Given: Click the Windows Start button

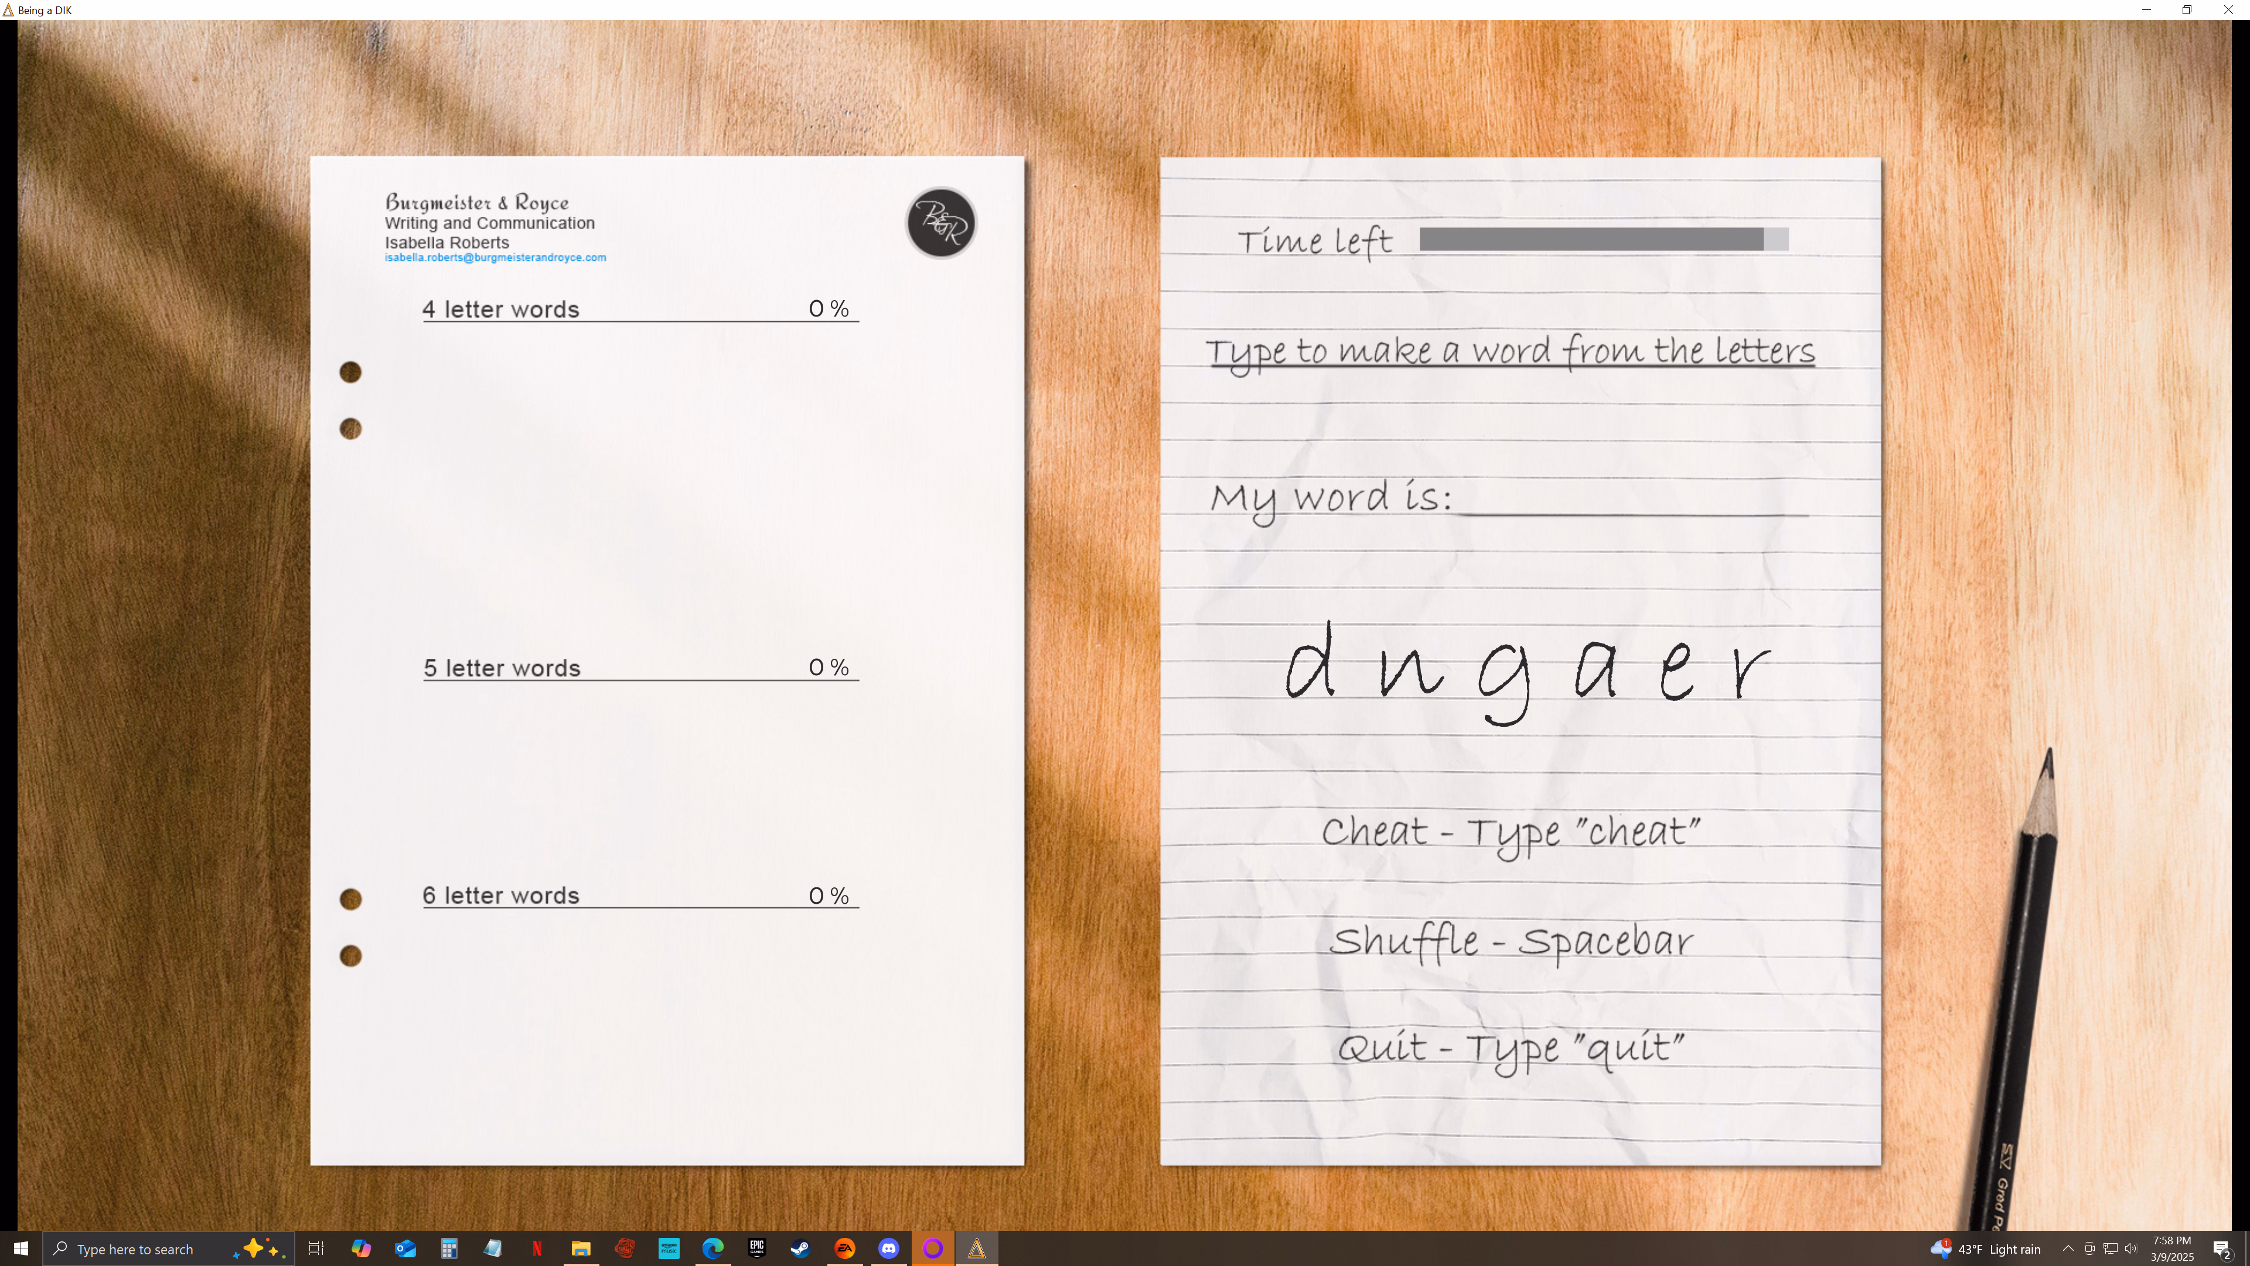Looking at the screenshot, I should [x=21, y=1248].
